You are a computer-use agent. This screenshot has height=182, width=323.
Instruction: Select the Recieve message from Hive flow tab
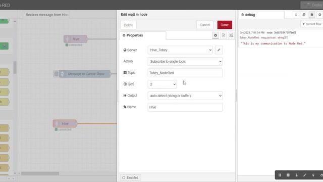point(46,15)
